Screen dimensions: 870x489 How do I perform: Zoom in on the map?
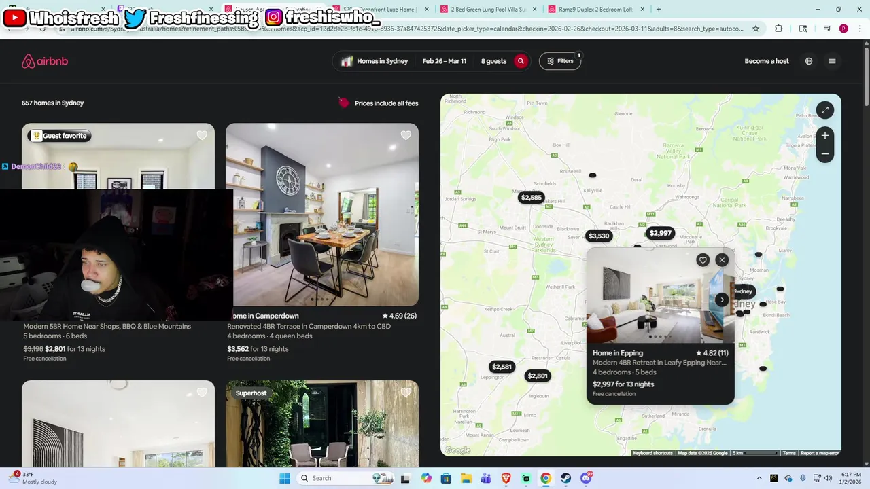point(824,135)
